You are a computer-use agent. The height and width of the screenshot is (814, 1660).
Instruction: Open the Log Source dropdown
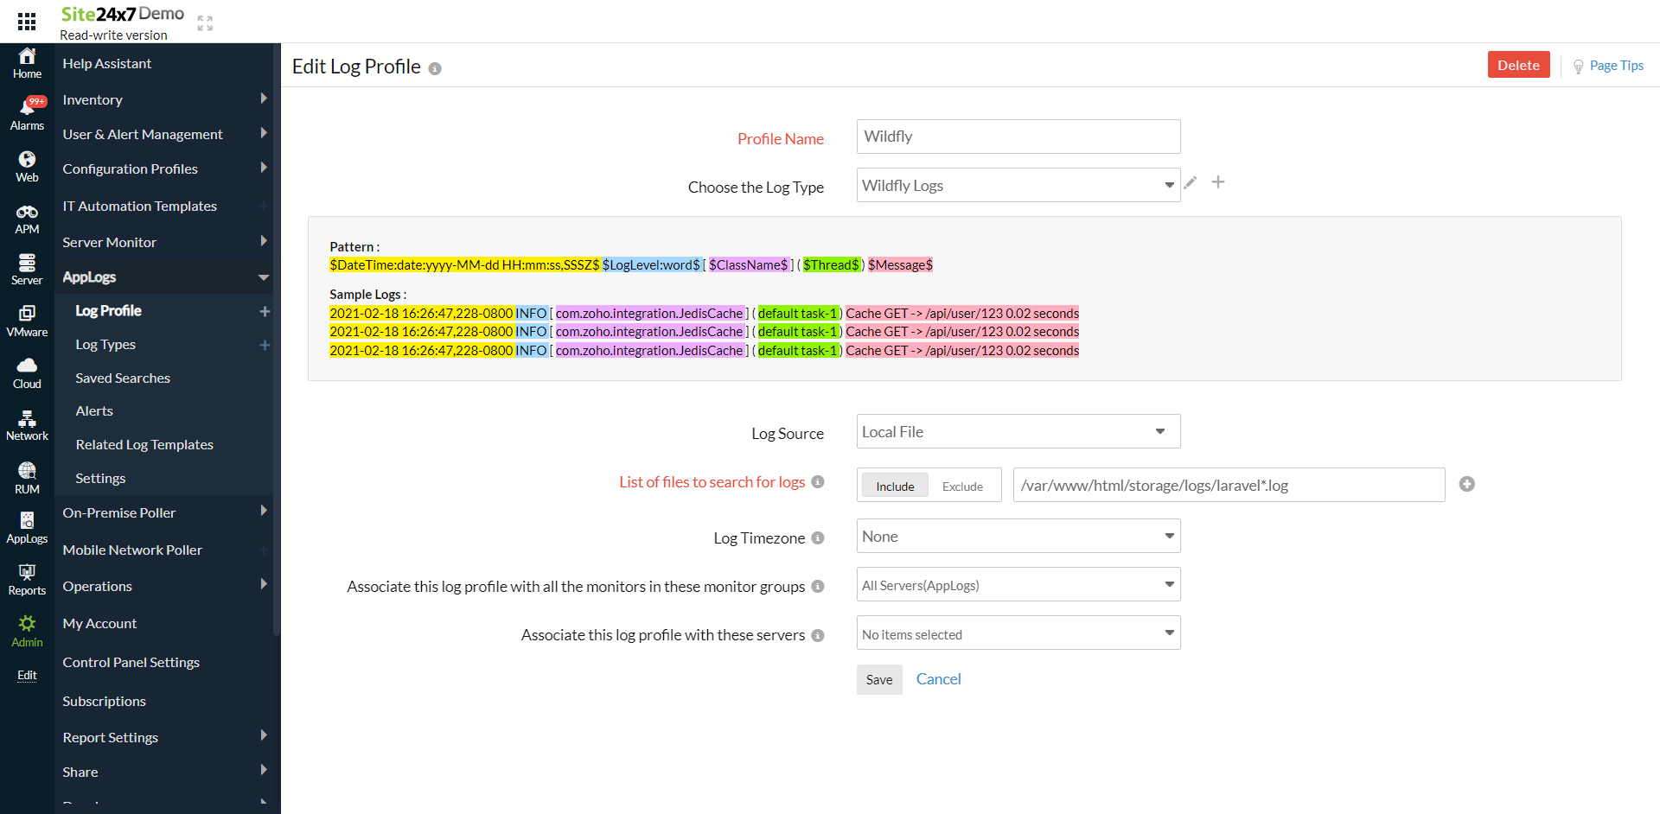pos(1017,431)
